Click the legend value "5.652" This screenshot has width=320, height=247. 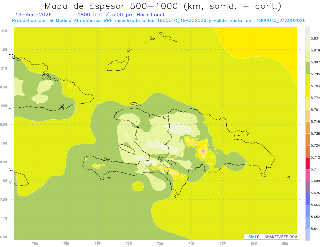pyautogui.click(x=315, y=217)
